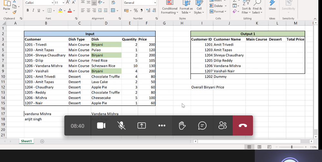Select Normal view icon in status bar
Viewport: 322px width, 162px height.
pos(249,147)
